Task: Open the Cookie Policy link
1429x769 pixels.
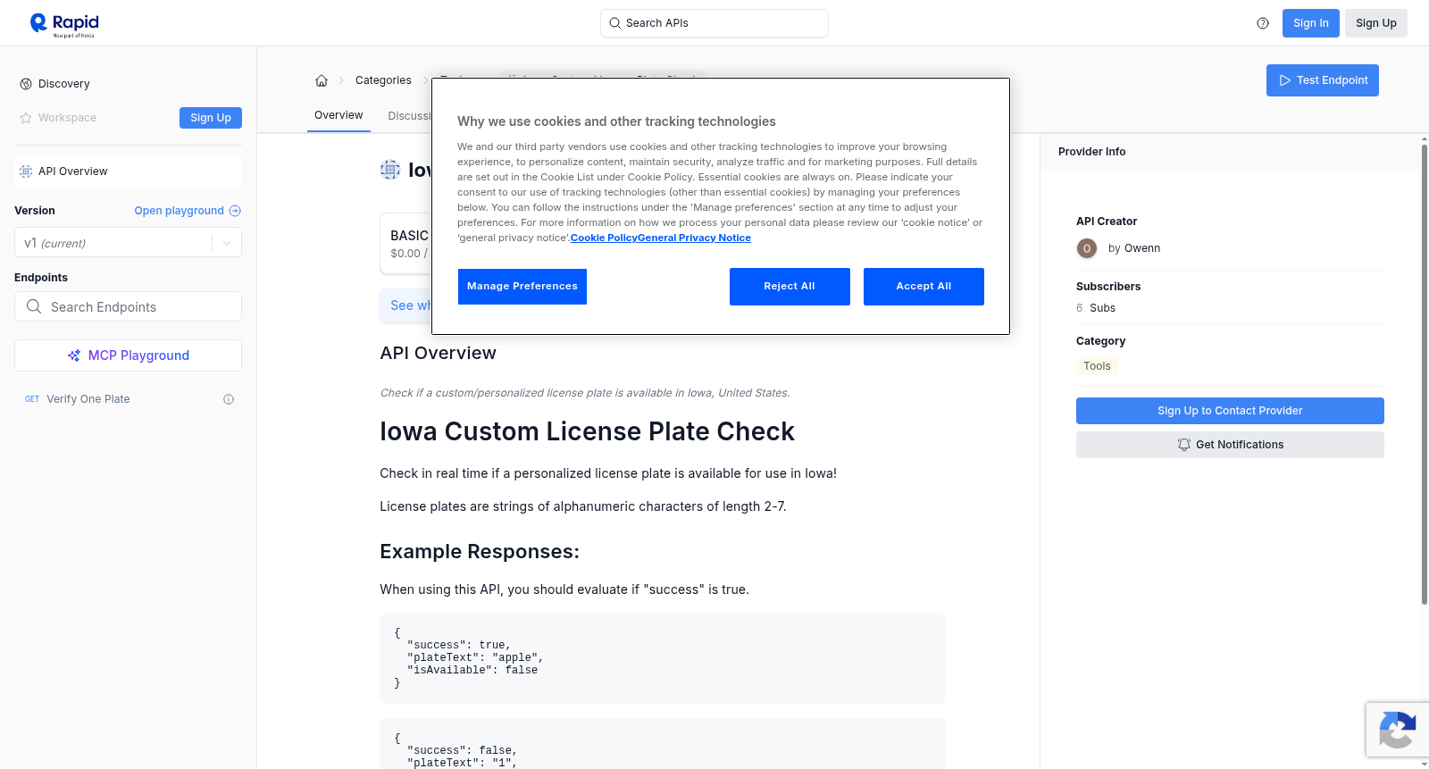Action: (604, 238)
